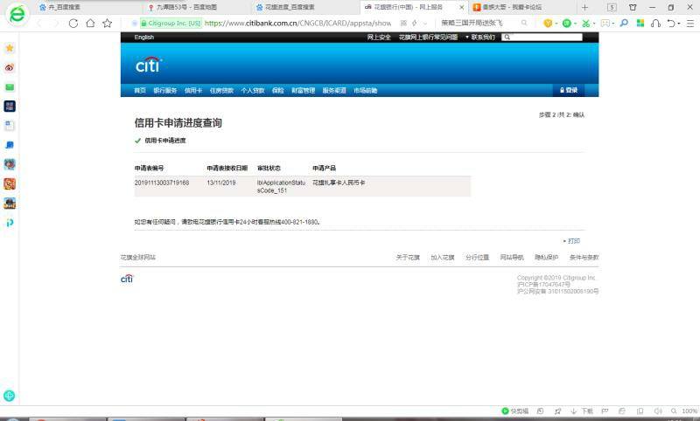The height and width of the screenshot is (421, 700).
Task: Click the browser address bar URL
Action: 297,24
